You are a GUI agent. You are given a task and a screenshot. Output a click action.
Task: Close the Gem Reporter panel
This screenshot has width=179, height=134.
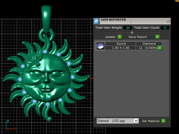[x=168, y=21]
